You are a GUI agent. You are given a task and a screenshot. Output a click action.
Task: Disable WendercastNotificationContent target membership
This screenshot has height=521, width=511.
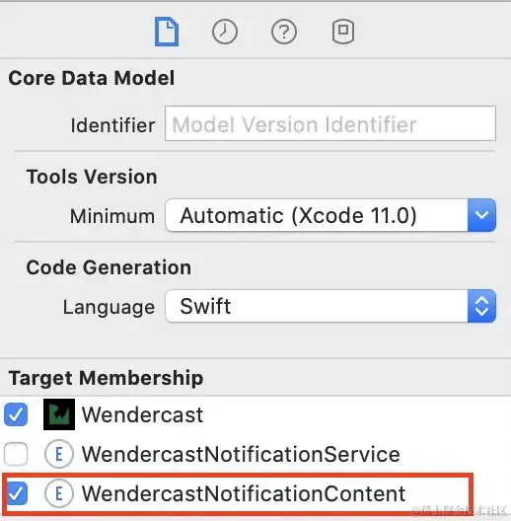(16, 493)
